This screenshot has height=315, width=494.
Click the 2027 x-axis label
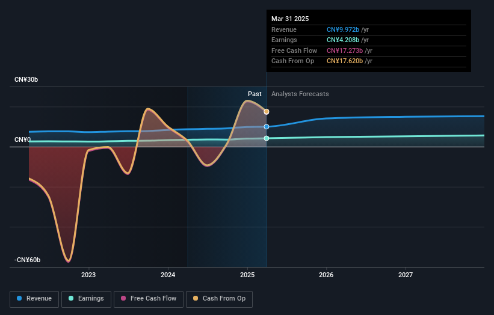pos(406,275)
